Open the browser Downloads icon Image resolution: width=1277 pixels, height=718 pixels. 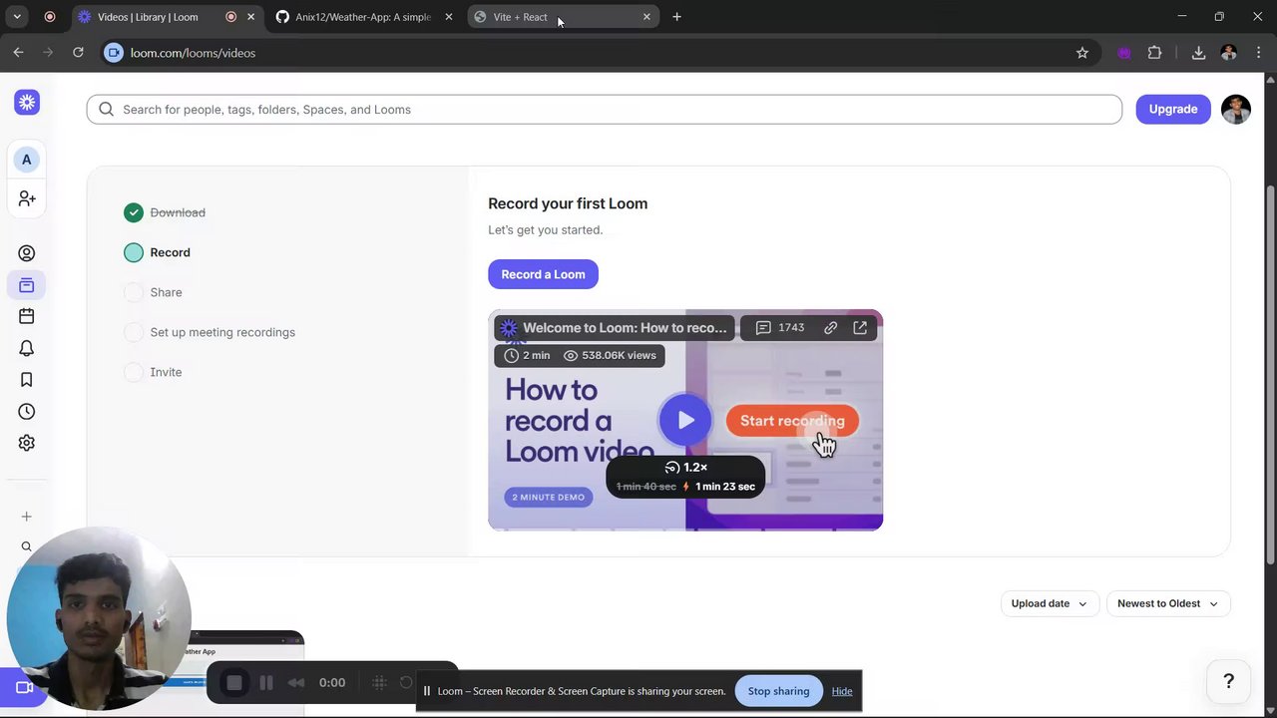tap(1198, 53)
